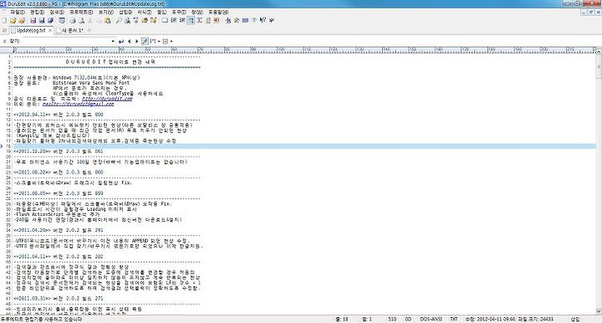
Task: Create a new document with the blank page icon
Action: [x=4, y=20]
